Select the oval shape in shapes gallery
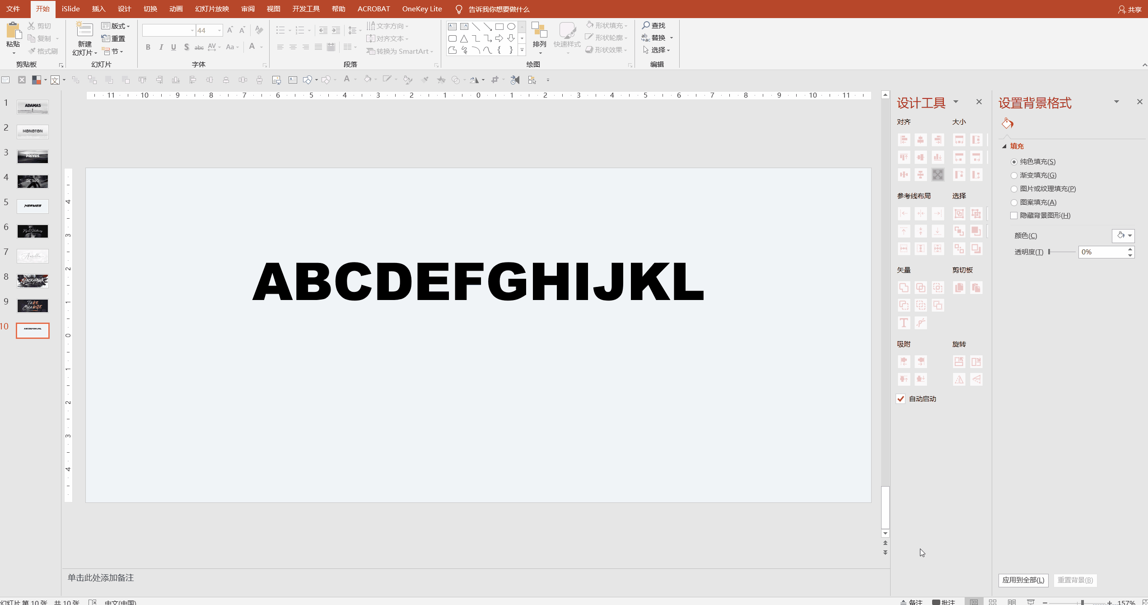The height and width of the screenshot is (605, 1148). pyautogui.click(x=511, y=27)
